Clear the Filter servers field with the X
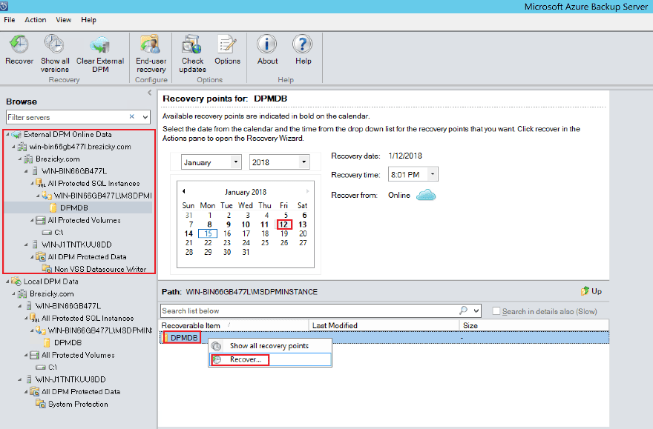The image size is (653, 429). [x=131, y=117]
